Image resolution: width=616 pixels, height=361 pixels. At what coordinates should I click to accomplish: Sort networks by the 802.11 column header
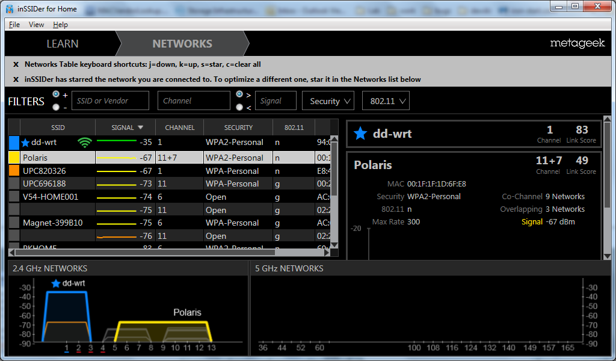294,128
